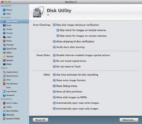The height and width of the screenshot is (124, 142).
Task: Toggle Skip check for images on remote volumes
Action: click(58, 36)
